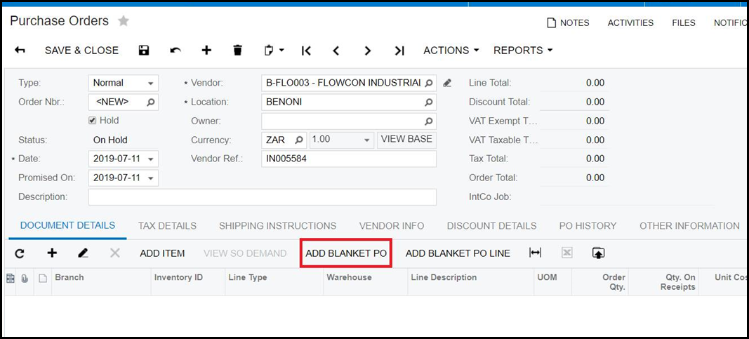Click the upload file icon in grid toolbar
Viewport: 749px width, 339px height.
pyautogui.click(x=598, y=253)
